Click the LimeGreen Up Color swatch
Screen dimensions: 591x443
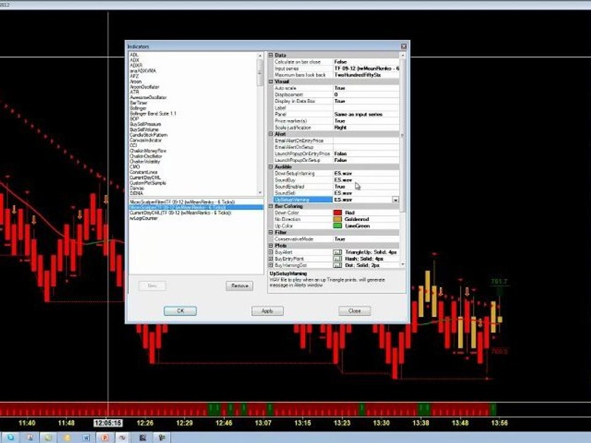click(x=337, y=226)
